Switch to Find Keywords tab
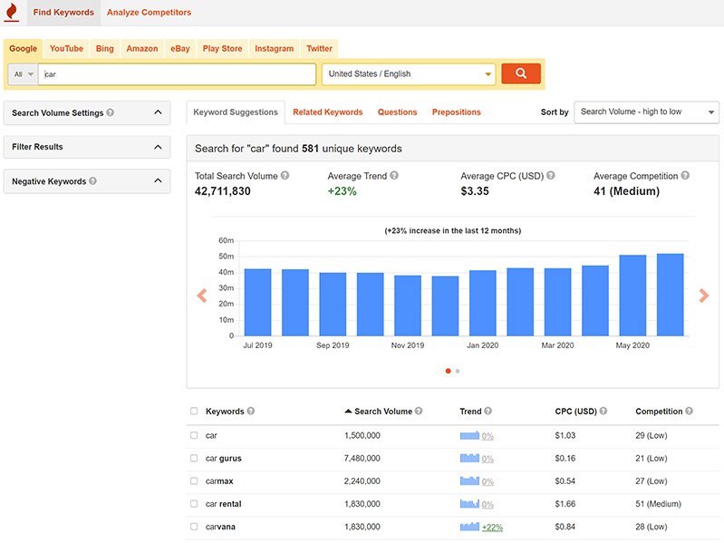This screenshot has width=724, height=543. 63,13
